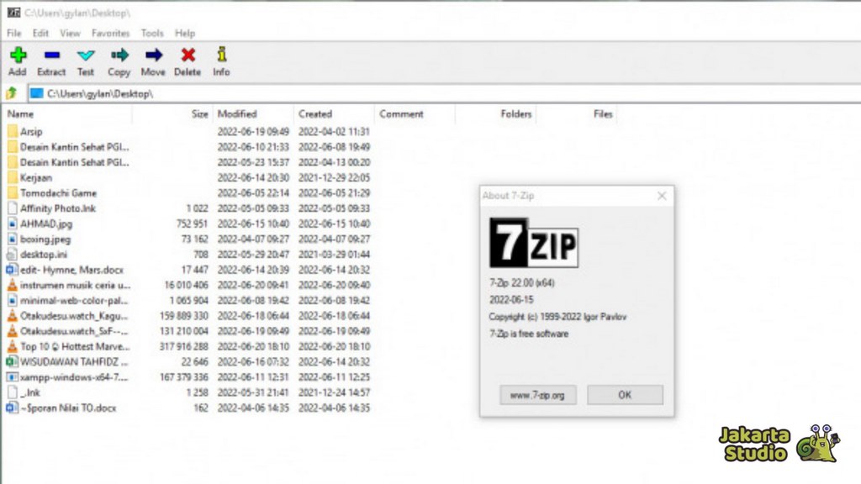This screenshot has width=861, height=484.
Task: Click the red Delete icon
Action: click(x=188, y=55)
